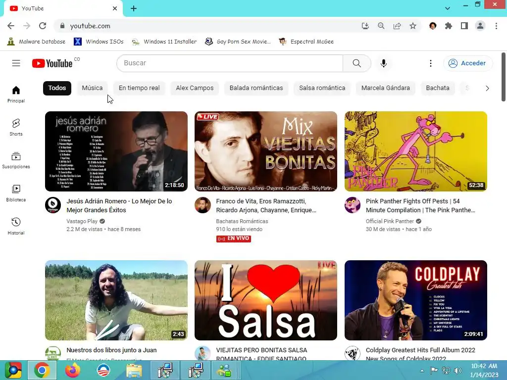Click the taskbar start button
This screenshot has width=507, height=380.
(x=12, y=370)
